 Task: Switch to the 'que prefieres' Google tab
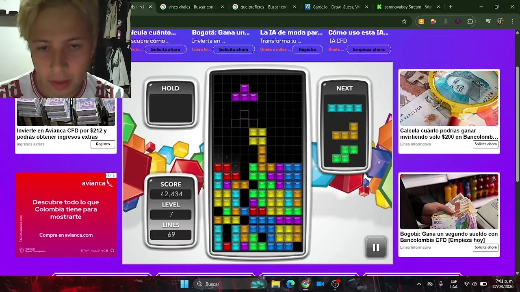tap(264, 7)
